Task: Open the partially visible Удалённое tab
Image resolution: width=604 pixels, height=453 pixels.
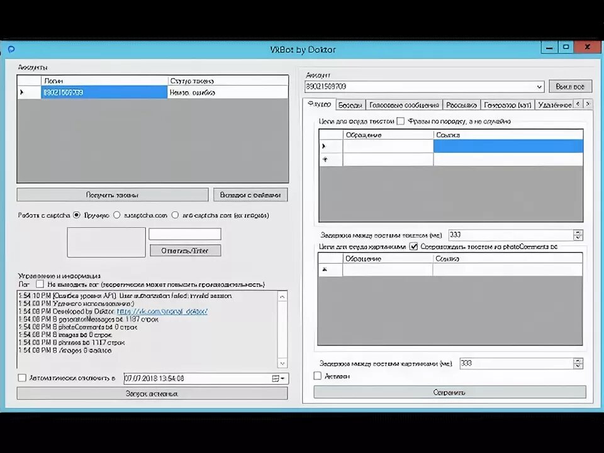Action: (x=554, y=105)
